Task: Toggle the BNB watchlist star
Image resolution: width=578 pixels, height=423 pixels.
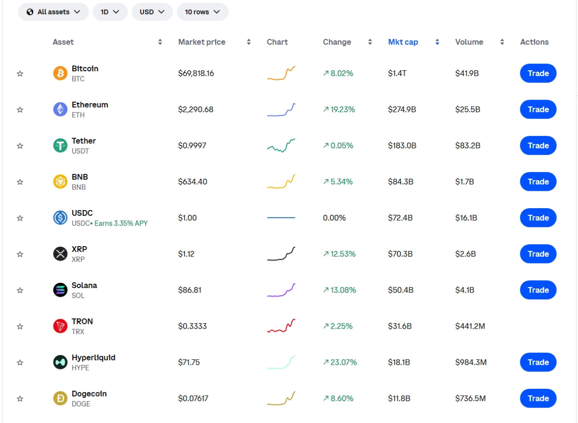Action: point(20,182)
